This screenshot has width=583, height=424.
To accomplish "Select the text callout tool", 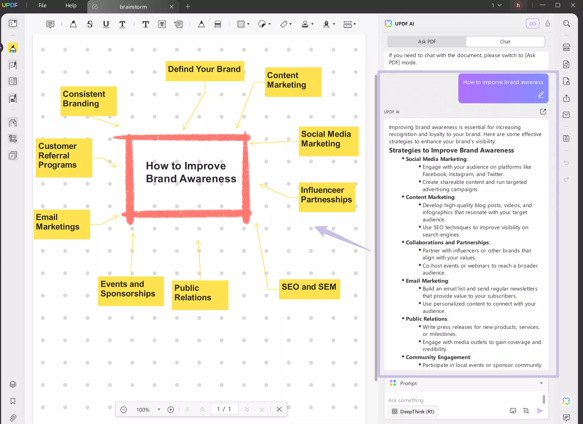I will [x=178, y=24].
